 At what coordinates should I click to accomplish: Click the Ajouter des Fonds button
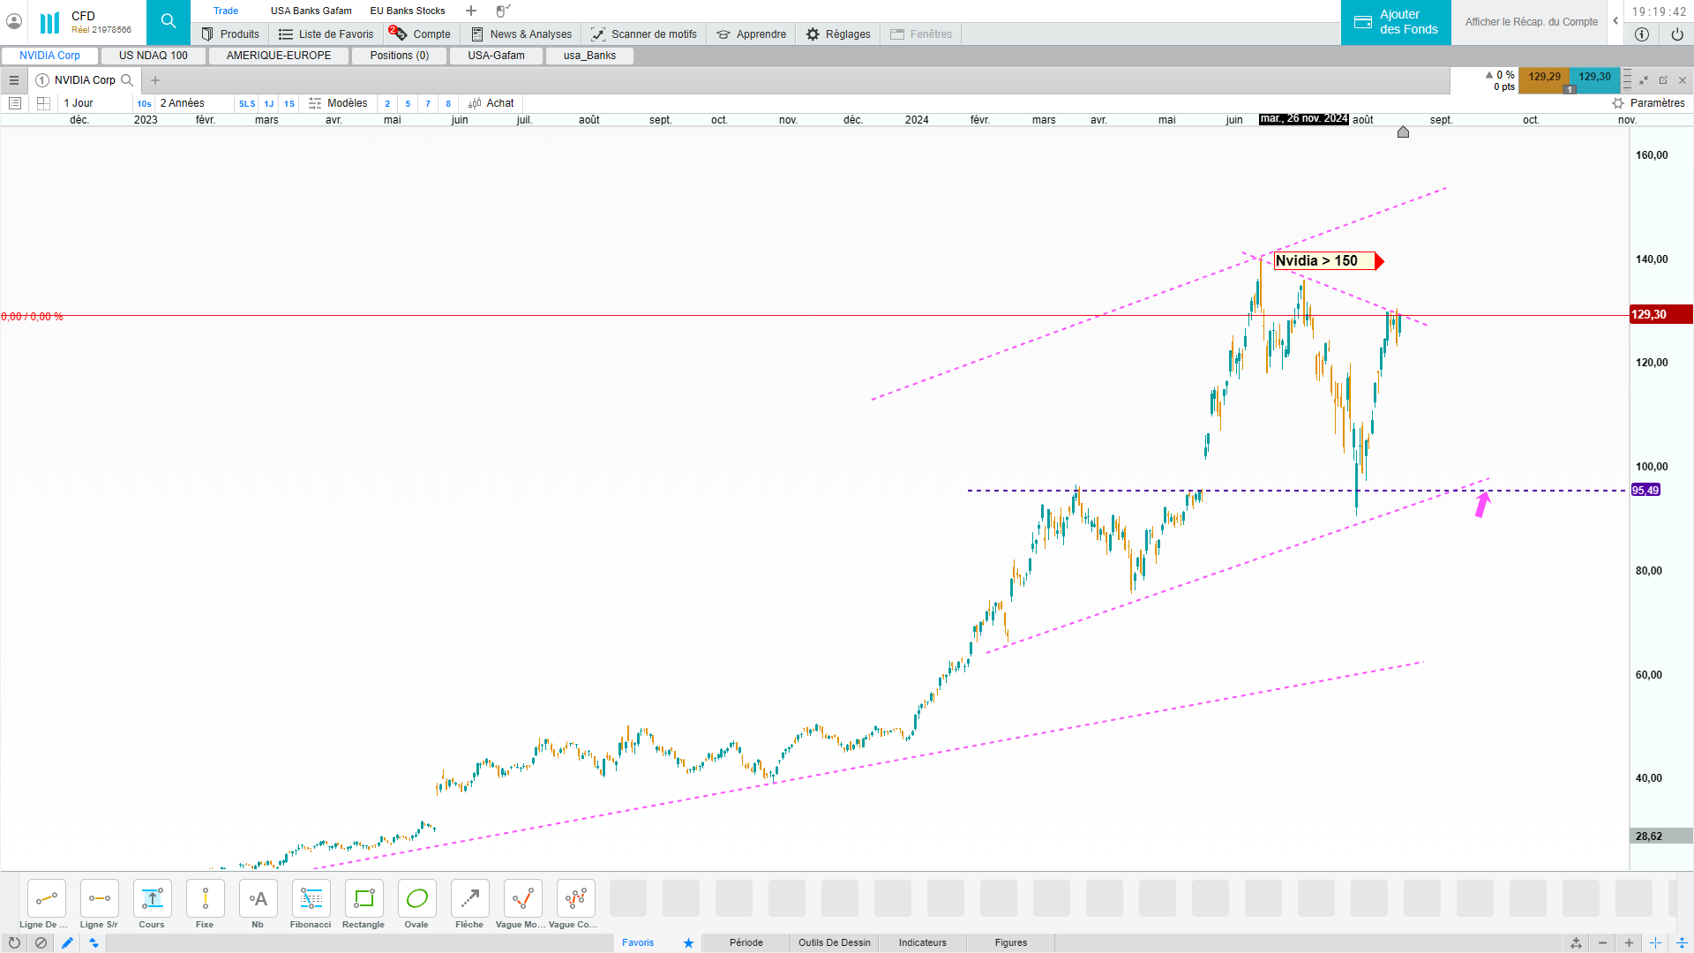[1396, 22]
